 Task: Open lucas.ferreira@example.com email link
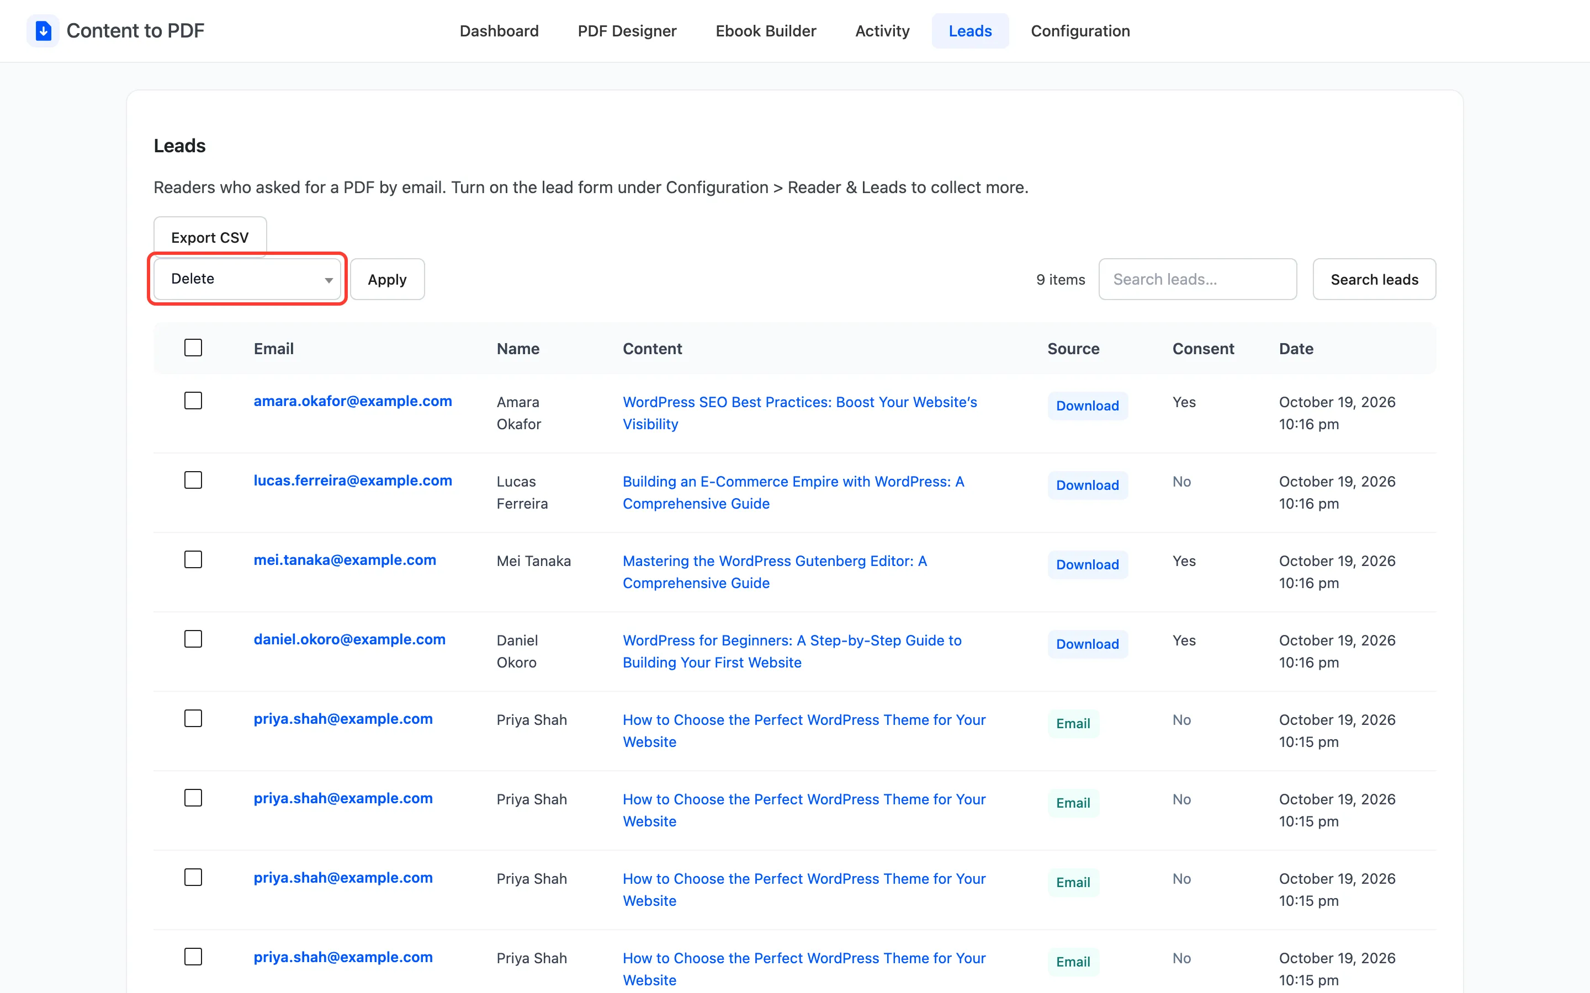(x=353, y=480)
